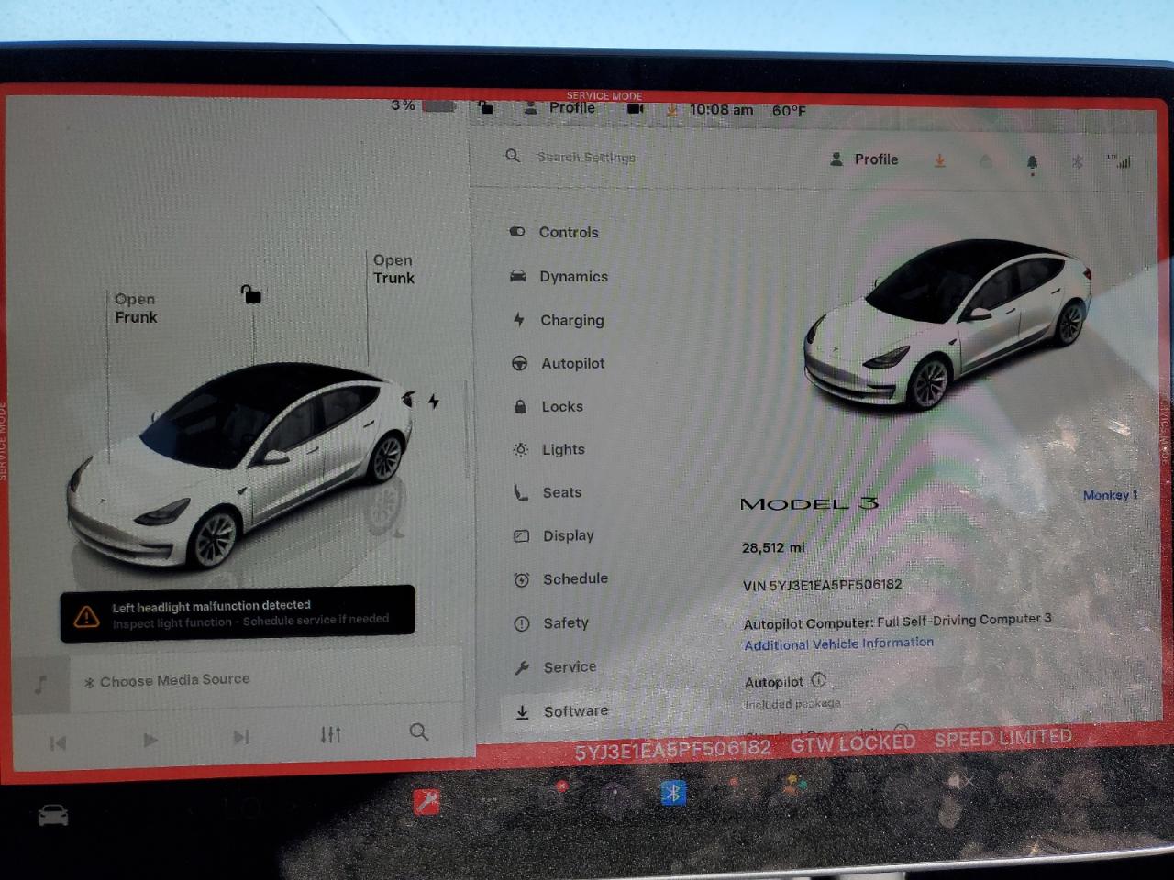Open the Search Settings field
Image resolution: width=1174 pixels, height=880 pixels.
point(587,157)
